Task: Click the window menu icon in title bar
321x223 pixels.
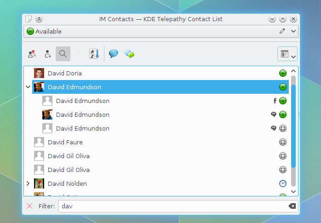Action: pyautogui.click(x=29, y=19)
